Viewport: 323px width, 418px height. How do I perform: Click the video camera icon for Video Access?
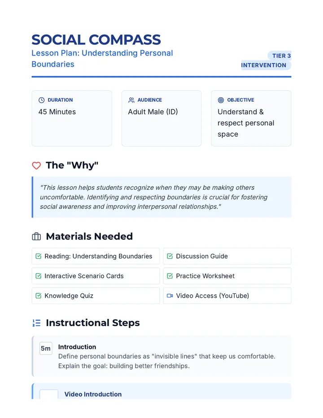[170, 296]
